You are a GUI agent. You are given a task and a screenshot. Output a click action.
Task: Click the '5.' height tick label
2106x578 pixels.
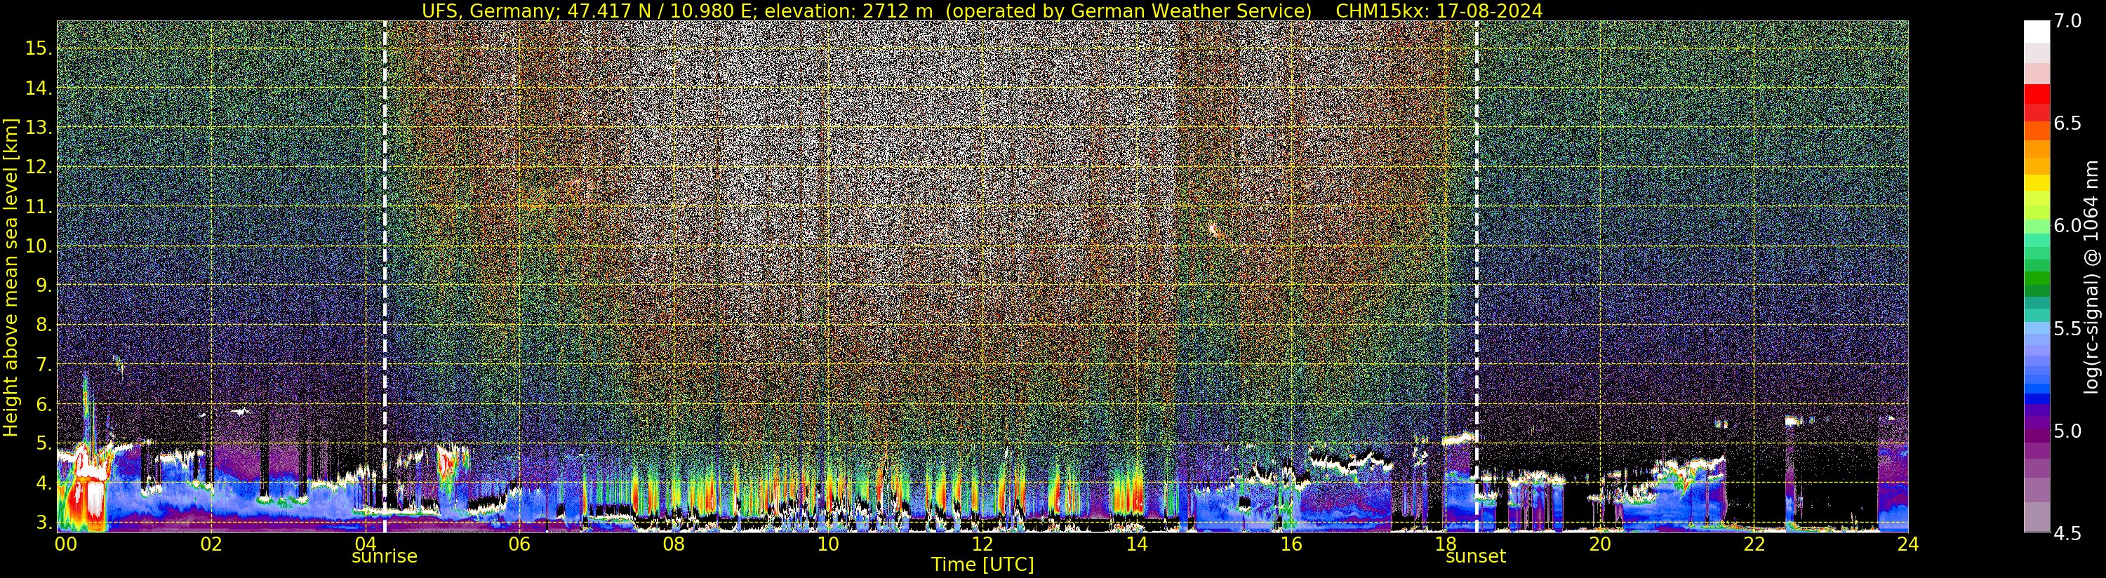pyautogui.click(x=43, y=444)
